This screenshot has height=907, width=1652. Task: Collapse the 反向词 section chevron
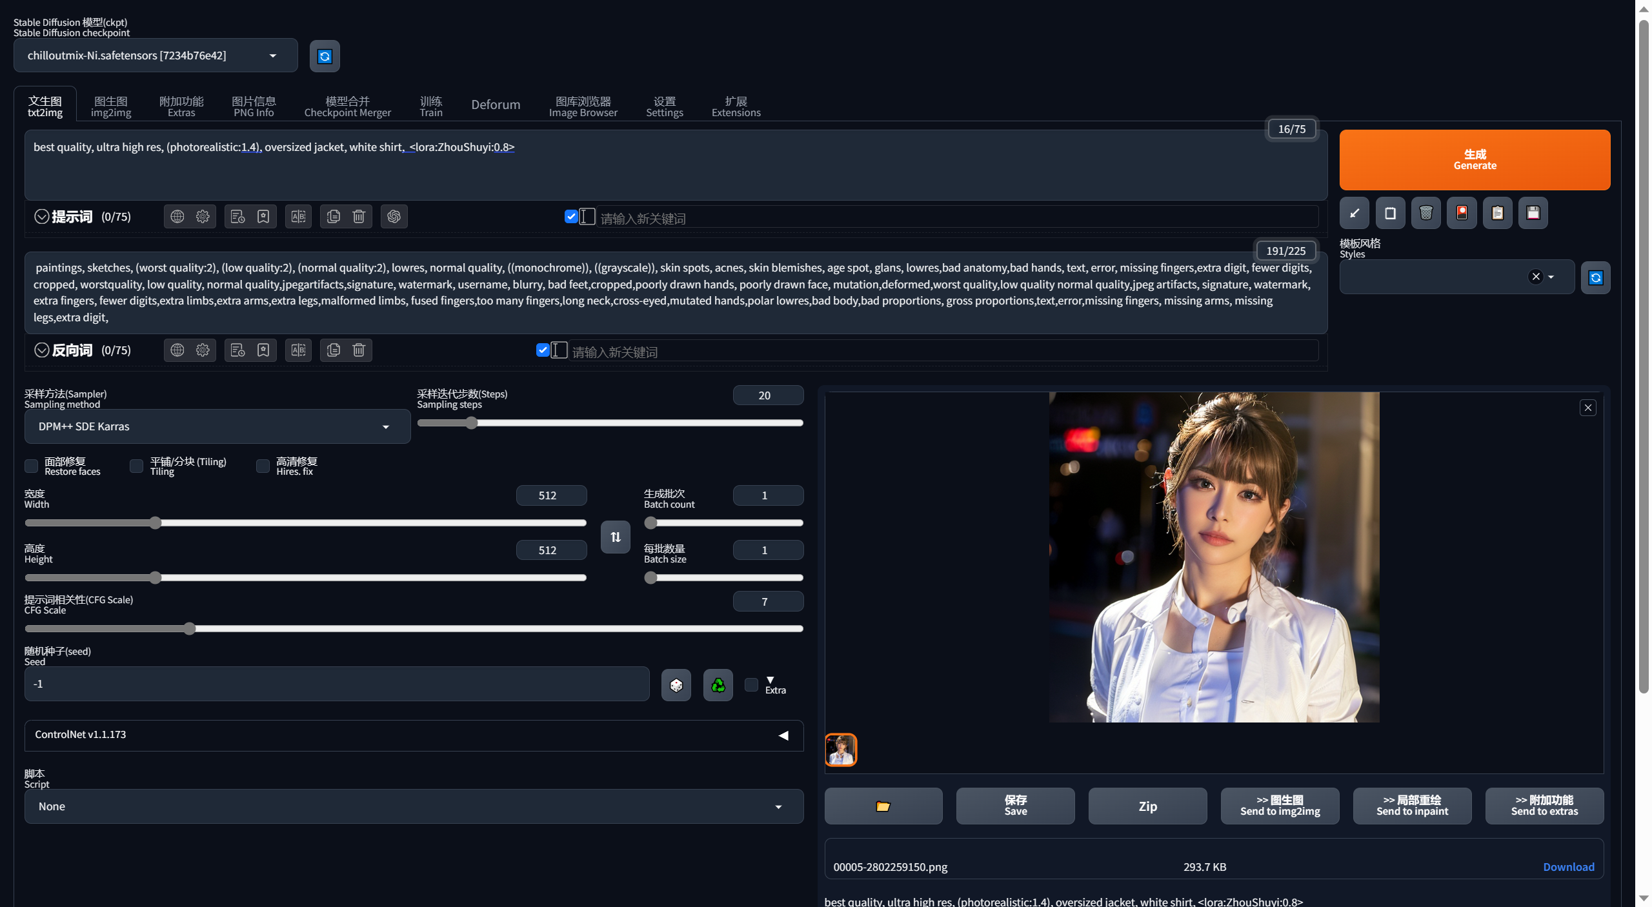[x=42, y=350]
